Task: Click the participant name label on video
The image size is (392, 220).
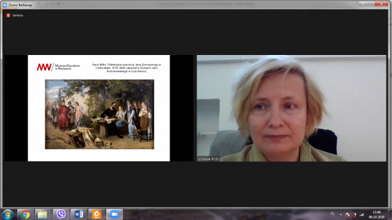Action: coord(208,159)
